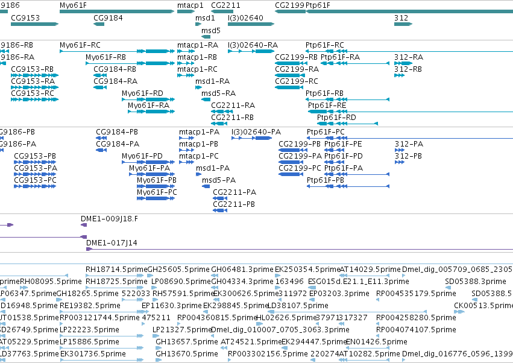The width and height of the screenshot is (513, 363).
Task: Select the Ptp61F-RC transcript
Action: (409, 51)
